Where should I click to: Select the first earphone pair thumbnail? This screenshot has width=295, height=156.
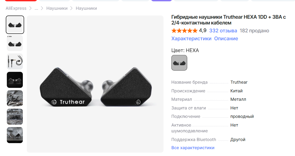click(x=15, y=25)
